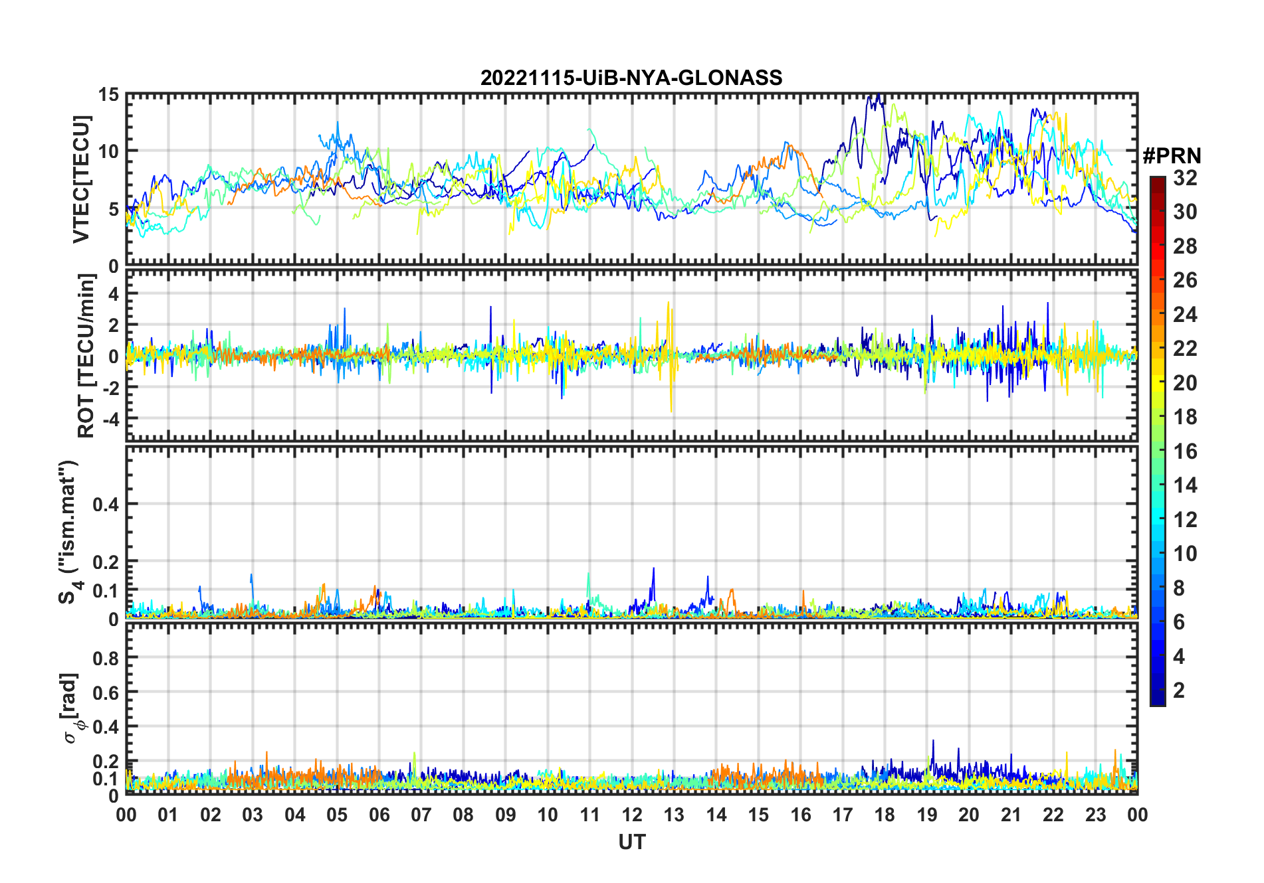Click x-axis tick label 03
The image size is (1264, 883).
[253, 815]
